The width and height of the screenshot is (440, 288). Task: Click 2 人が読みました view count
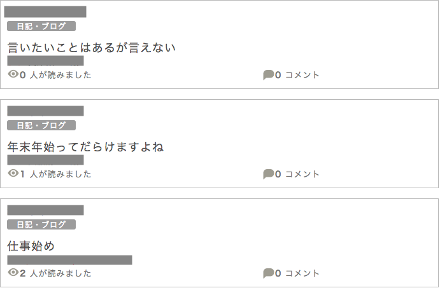tap(56, 273)
